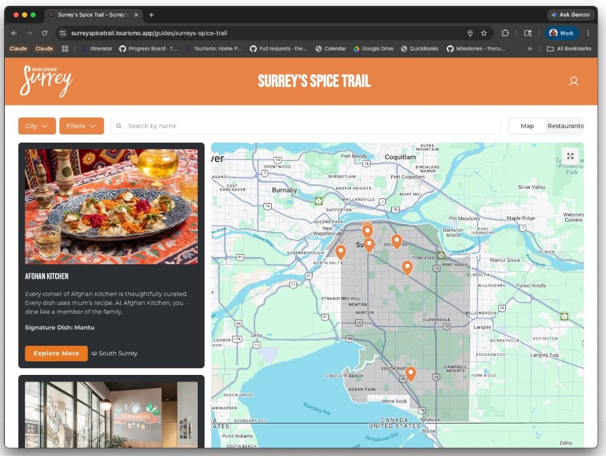Click Explore More for Afghan Kitchen
The height and width of the screenshot is (456, 606).
point(56,354)
